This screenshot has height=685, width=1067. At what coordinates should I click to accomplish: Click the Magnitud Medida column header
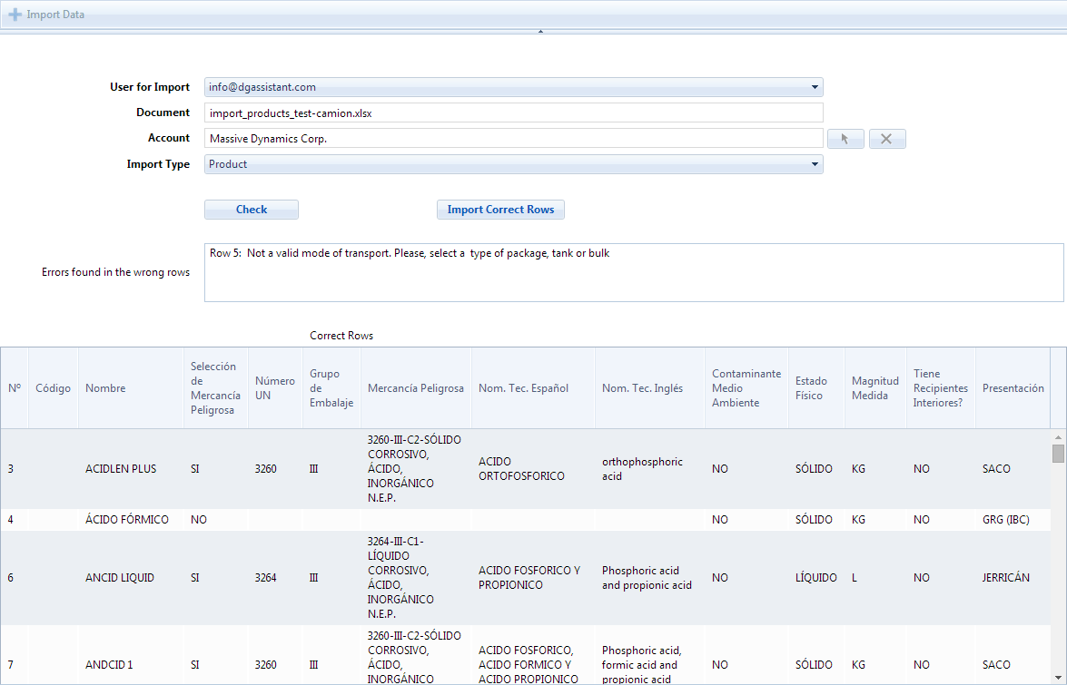click(875, 388)
